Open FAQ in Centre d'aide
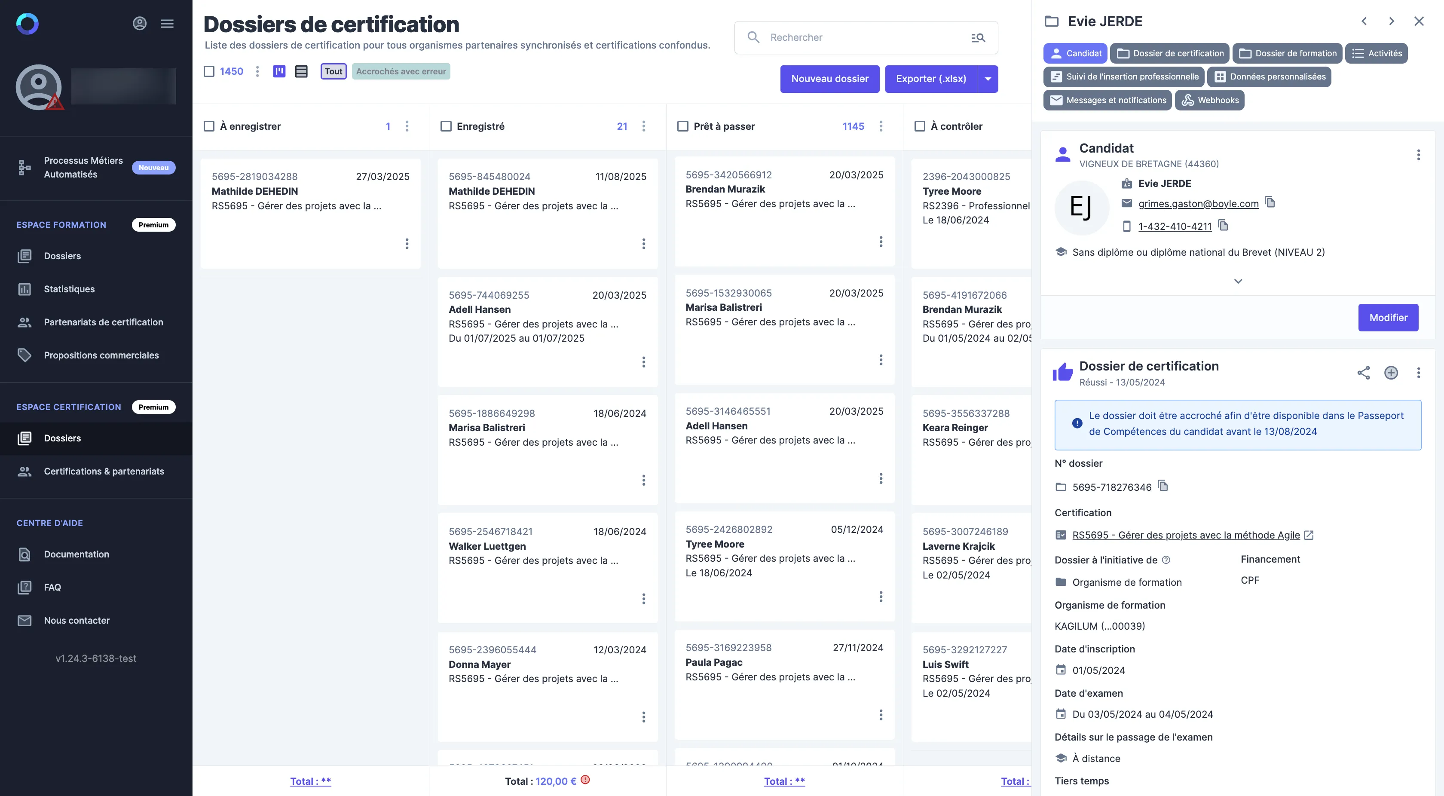This screenshot has height=796, width=1444. [x=96, y=587]
